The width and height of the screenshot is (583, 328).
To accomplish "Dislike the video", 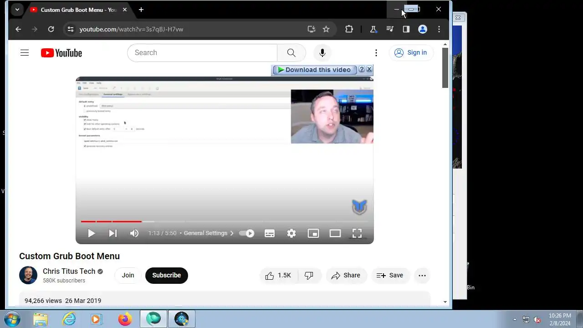I will point(309,276).
